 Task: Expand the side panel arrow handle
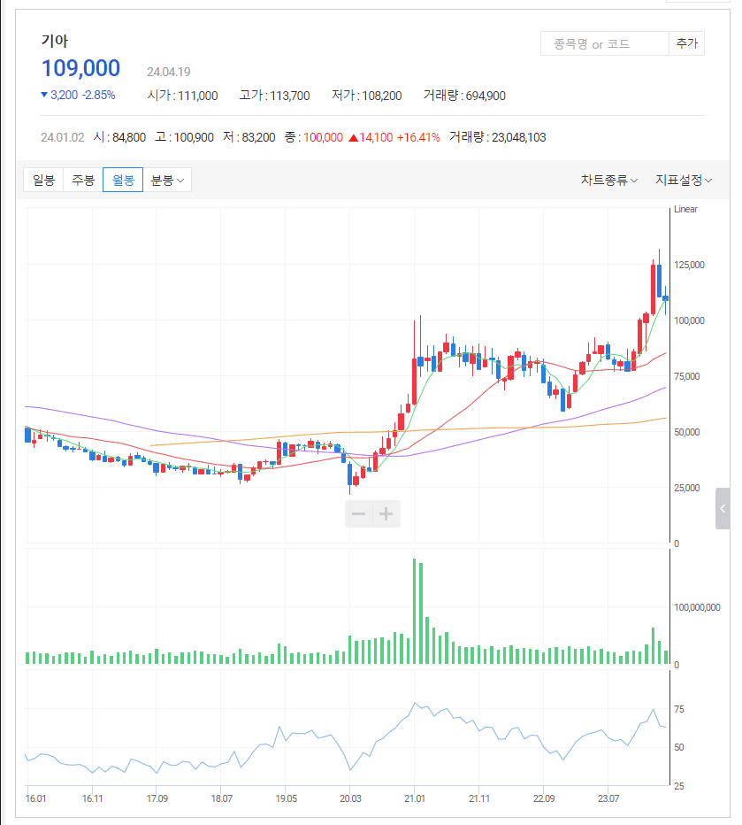723,508
